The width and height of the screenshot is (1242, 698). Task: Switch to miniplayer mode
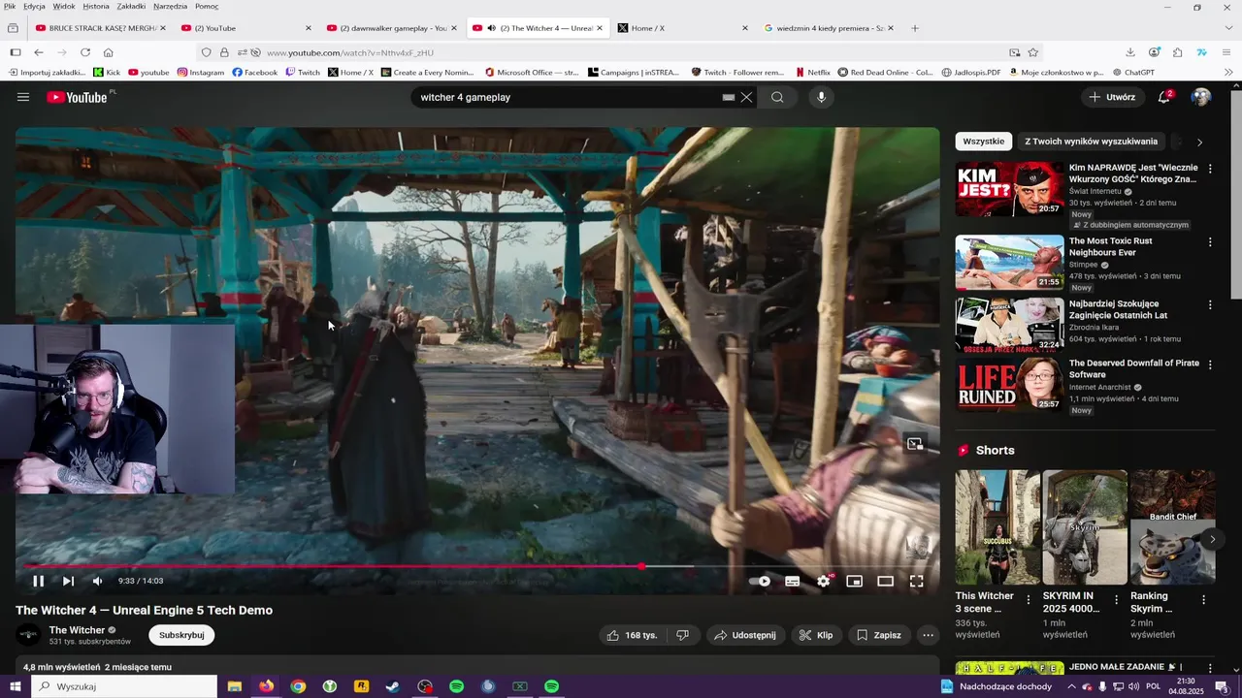point(854,581)
